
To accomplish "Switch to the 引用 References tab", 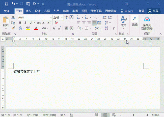I will point(56,11).
